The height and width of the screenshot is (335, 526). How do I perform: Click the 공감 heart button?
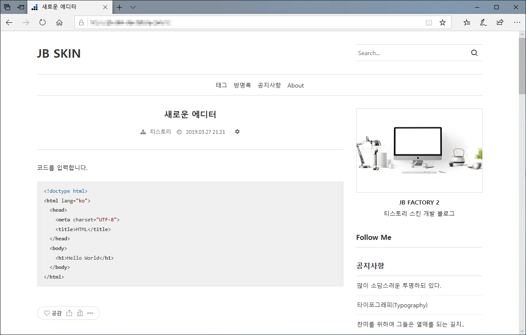53,313
